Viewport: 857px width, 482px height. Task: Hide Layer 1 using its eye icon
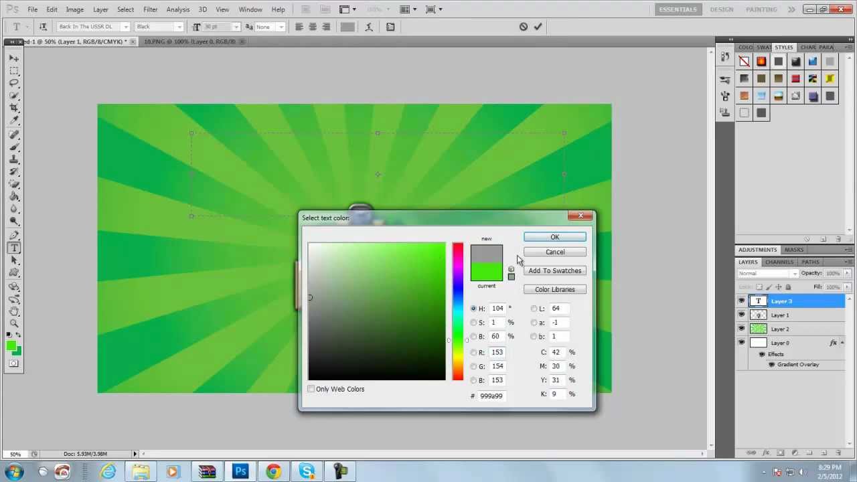tap(741, 315)
